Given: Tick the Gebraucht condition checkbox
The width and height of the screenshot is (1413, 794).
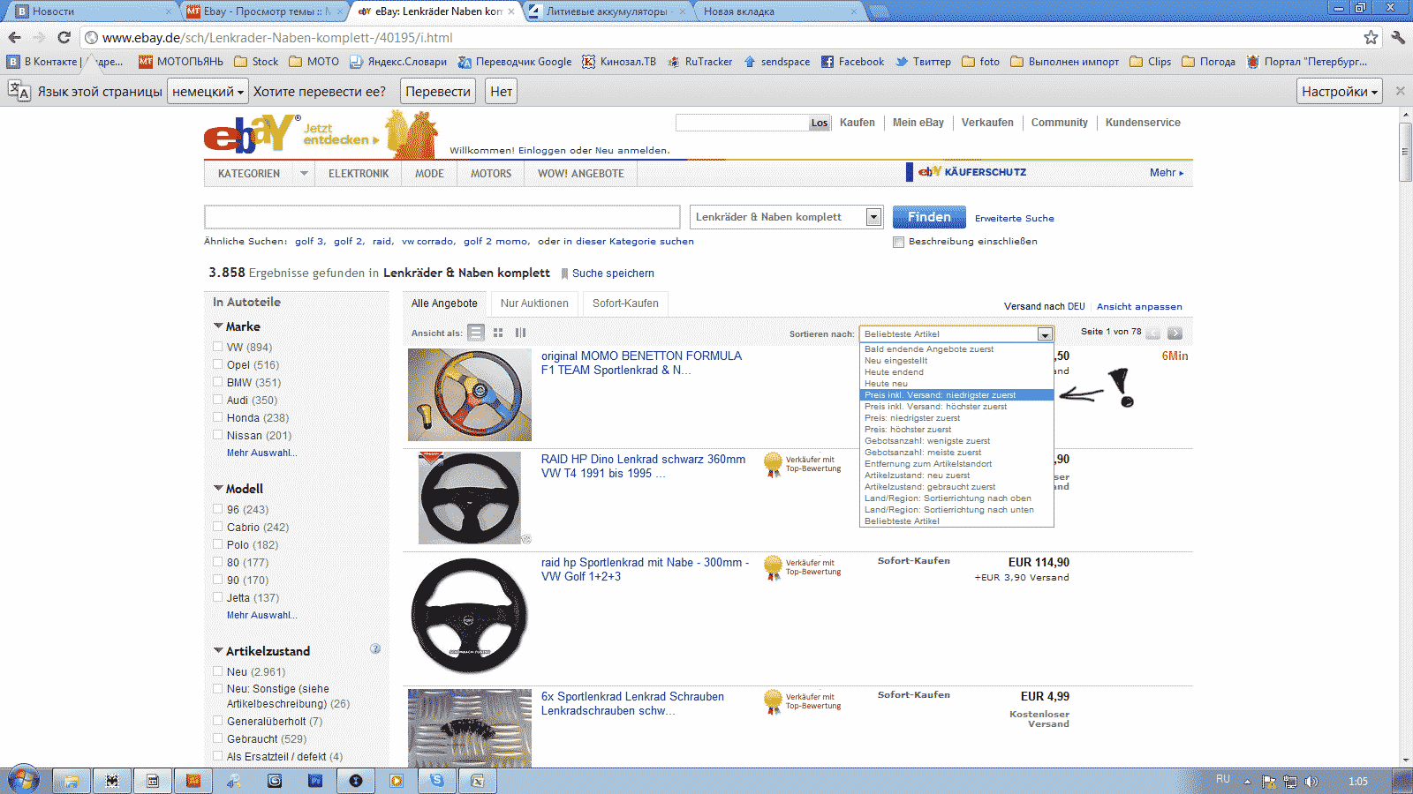Looking at the screenshot, I should point(218,738).
